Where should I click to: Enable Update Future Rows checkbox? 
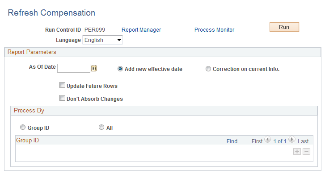tap(62, 85)
